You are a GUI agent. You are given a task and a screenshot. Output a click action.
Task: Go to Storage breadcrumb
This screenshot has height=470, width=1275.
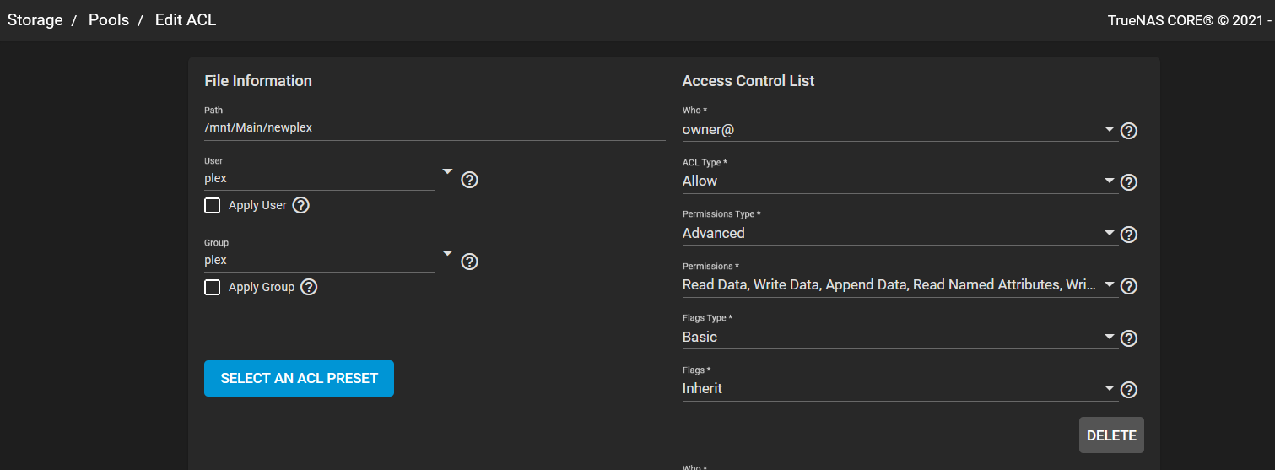35,19
